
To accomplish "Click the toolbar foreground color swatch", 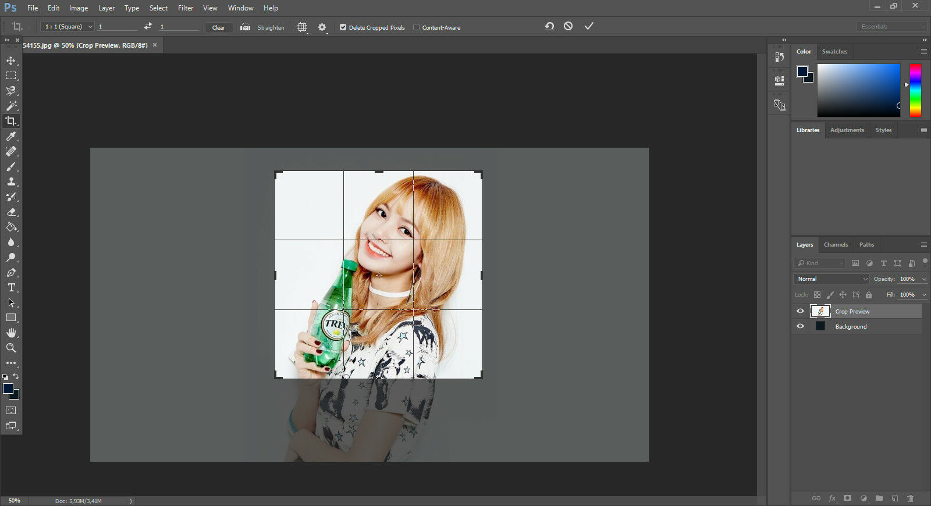I will point(8,389).
